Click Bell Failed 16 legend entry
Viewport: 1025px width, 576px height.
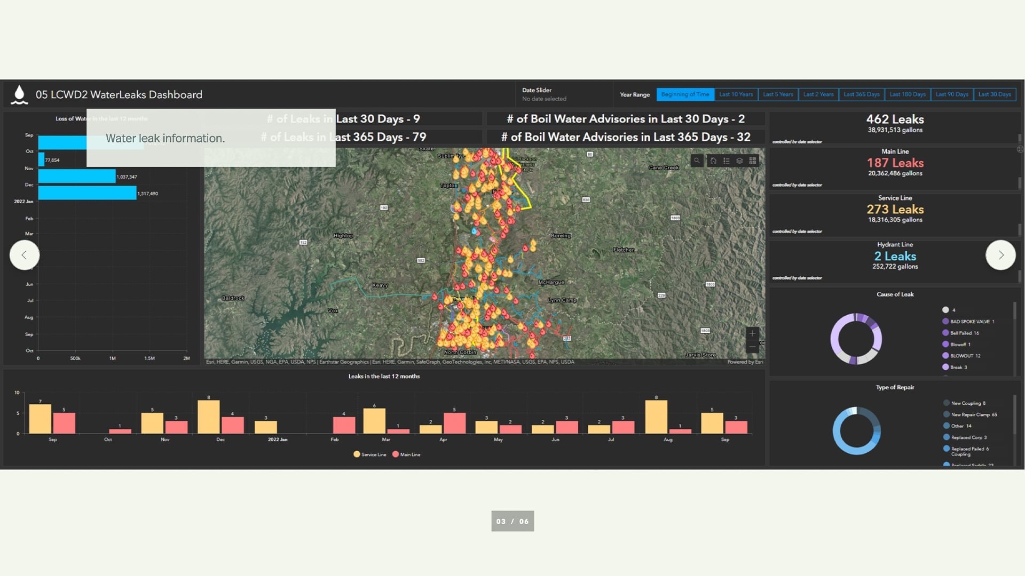click(x=960, y=333)
